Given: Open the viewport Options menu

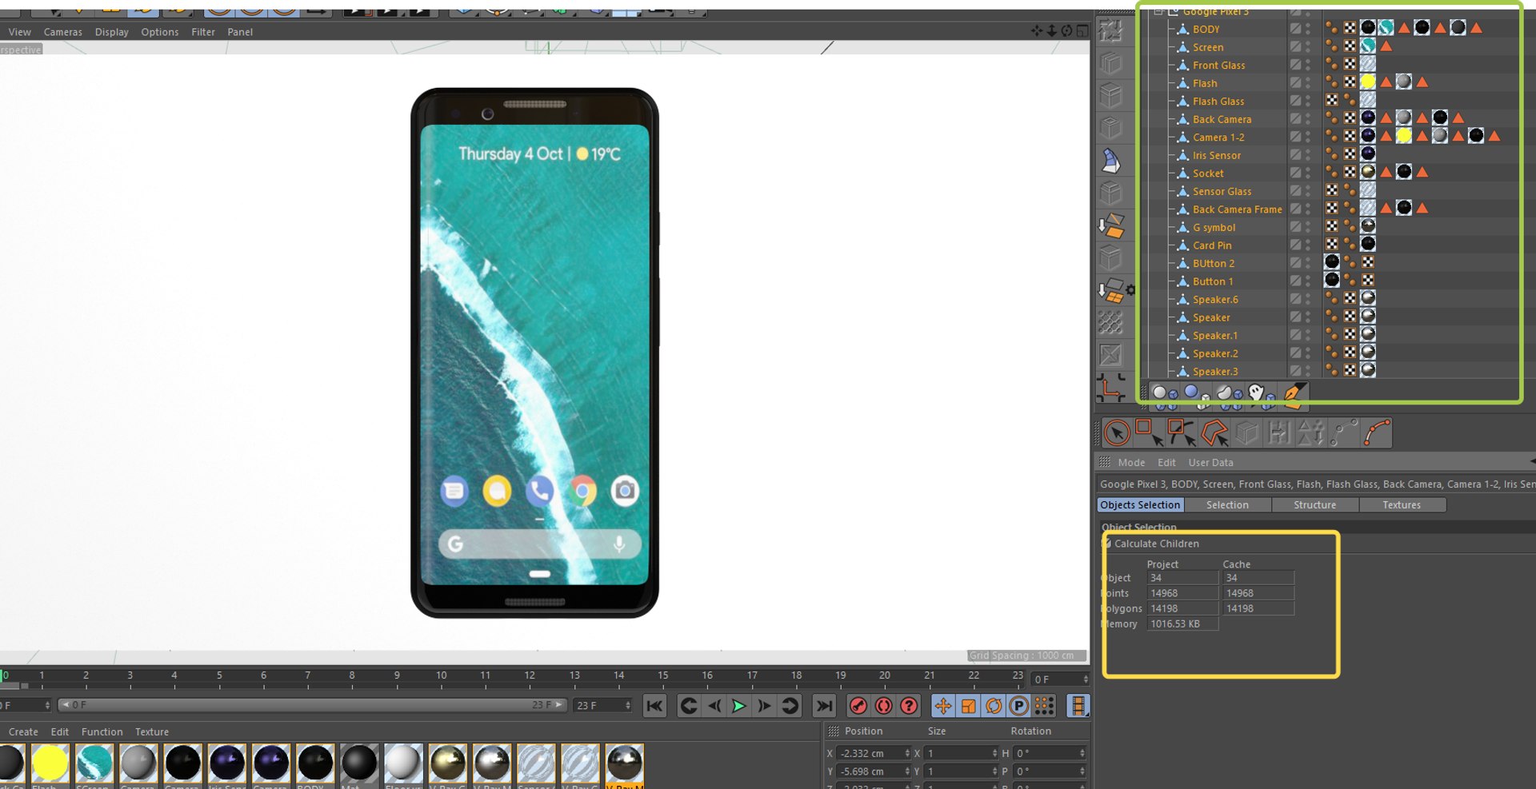Looking at the screenshot, I should (159, 32).
